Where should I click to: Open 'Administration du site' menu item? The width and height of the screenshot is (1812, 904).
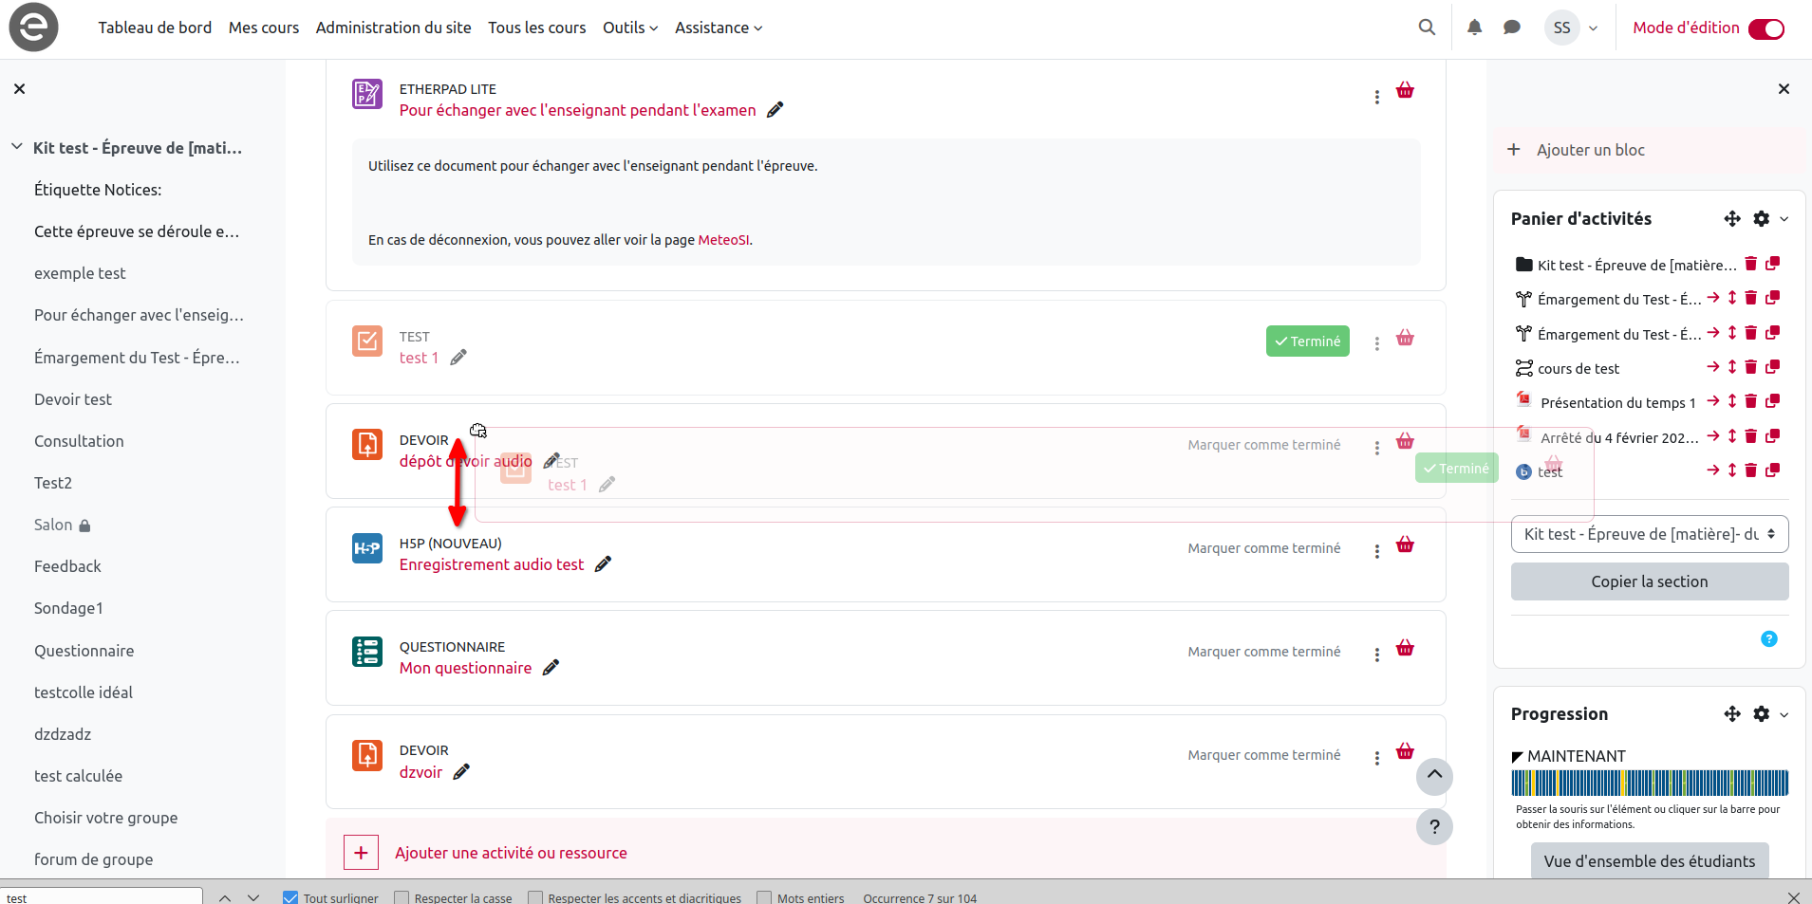[393, 28]
